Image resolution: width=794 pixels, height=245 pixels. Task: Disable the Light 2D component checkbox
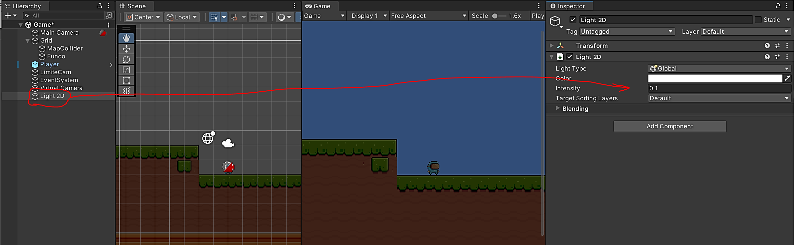(x=570, y=57)
